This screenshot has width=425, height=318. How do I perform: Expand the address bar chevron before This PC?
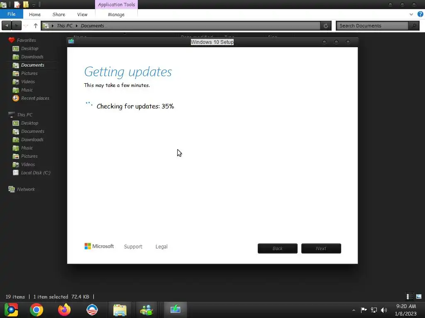(x=53, y=26)
